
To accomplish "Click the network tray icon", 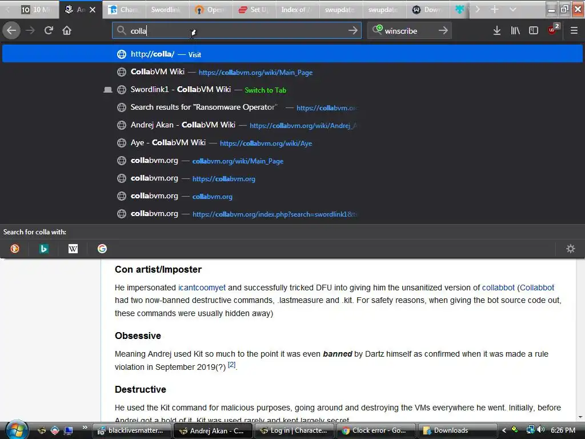I will pos(530,430).
